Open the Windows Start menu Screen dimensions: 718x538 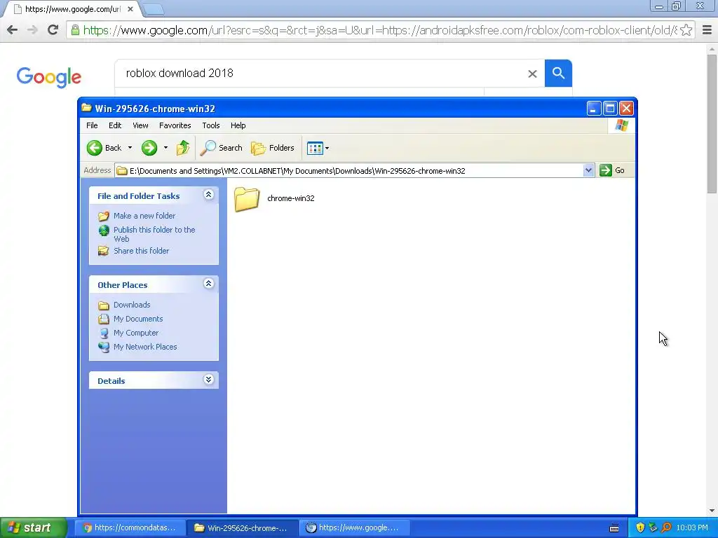(x=33, y=527)
